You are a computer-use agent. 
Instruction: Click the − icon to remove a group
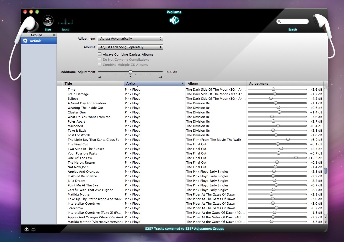[x=33, y=229]
